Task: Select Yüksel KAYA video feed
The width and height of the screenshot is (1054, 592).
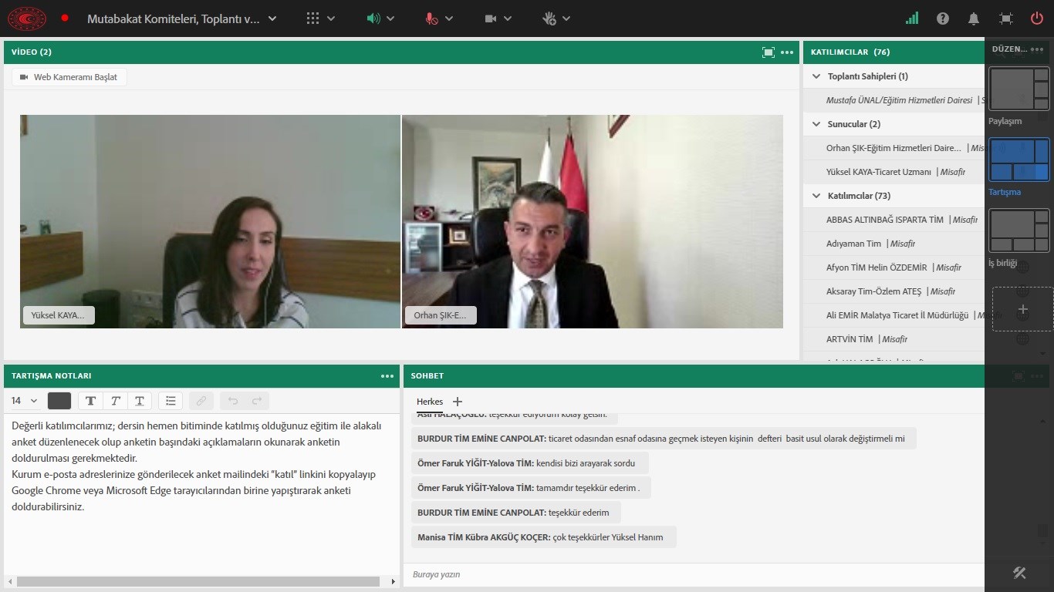Action: 210,222
